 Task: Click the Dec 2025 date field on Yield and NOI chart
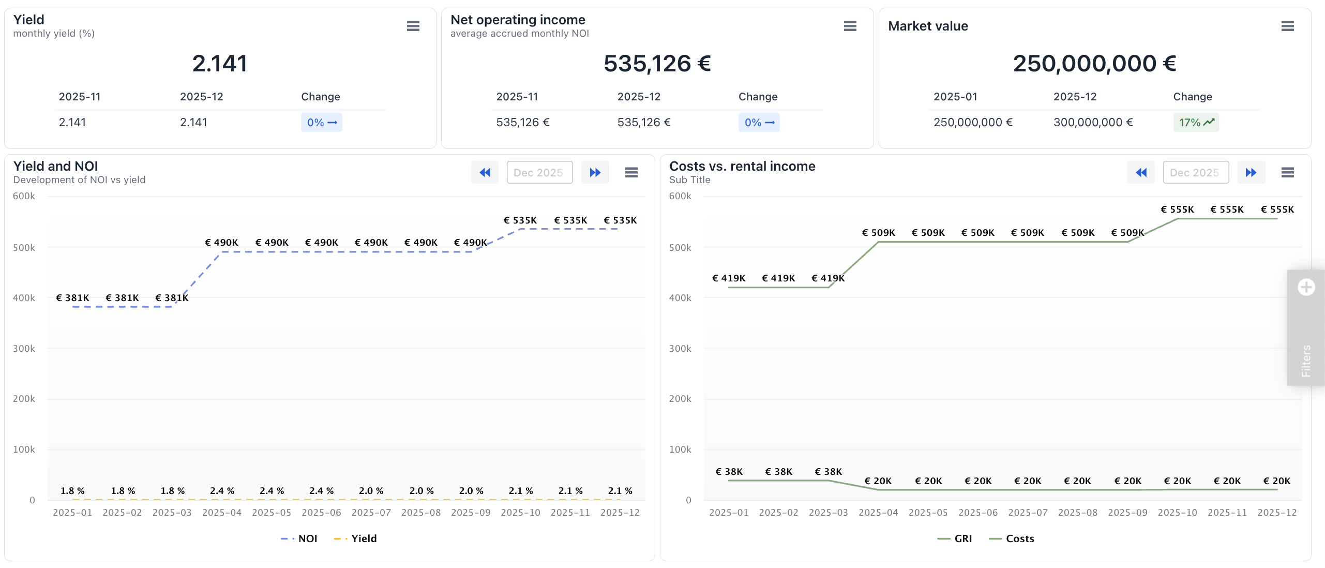point(539,172)
